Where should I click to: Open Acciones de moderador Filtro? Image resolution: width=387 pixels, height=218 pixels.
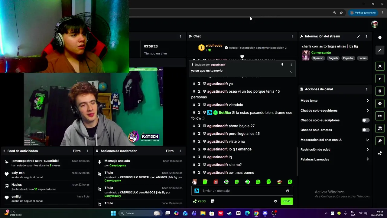[170, 151]
